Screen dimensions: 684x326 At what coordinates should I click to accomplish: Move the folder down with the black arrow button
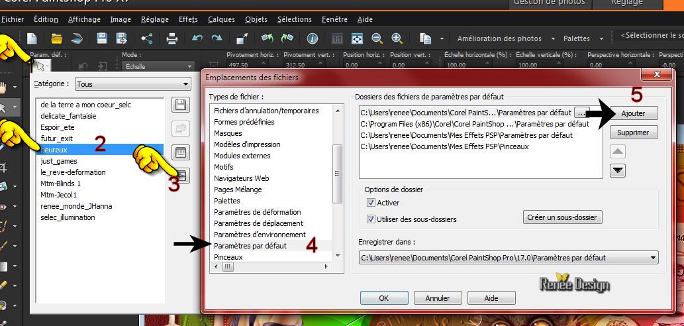tap(618, 170)
